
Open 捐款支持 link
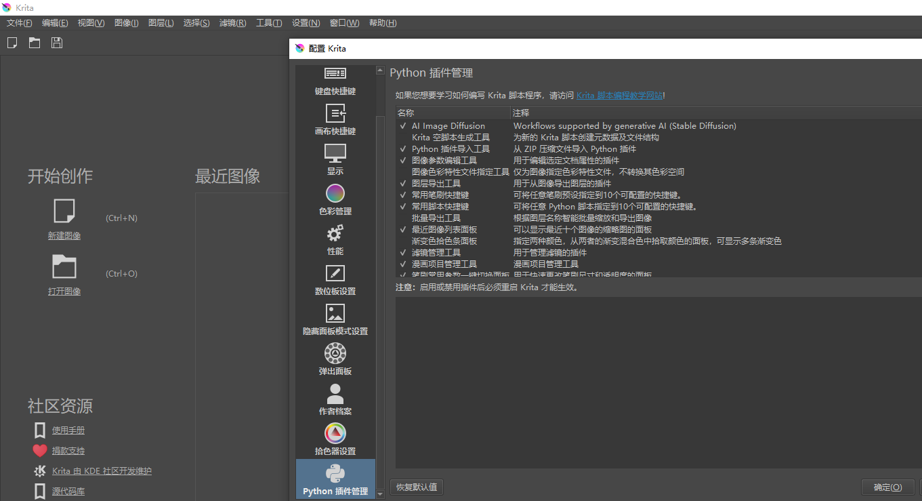68,451
